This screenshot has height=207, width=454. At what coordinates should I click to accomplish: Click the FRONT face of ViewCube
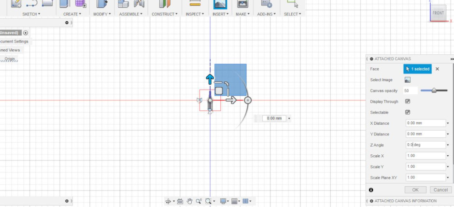point(438,13)
